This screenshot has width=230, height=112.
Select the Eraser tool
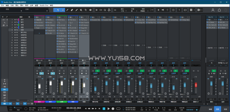click(x=72, y=10)
